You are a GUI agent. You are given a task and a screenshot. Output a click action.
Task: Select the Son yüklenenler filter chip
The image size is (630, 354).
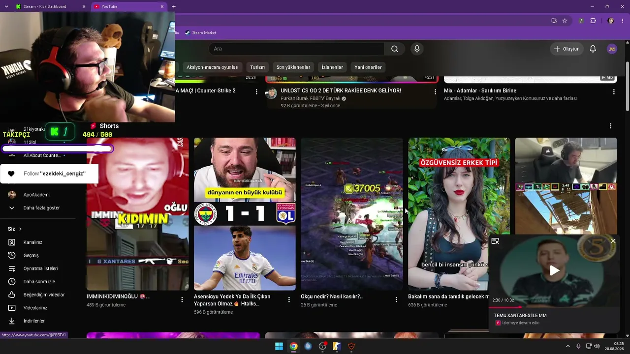tap(293, 67)
